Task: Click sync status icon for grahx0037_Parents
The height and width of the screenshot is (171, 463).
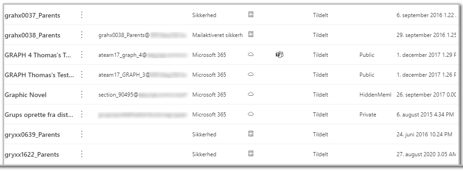Action: click(251, 15)
